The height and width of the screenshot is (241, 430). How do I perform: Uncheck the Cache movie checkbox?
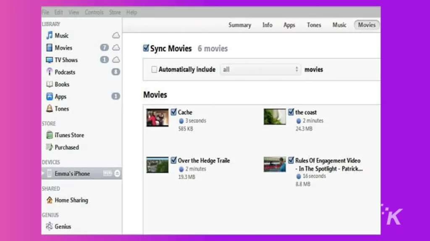tap(173, 112)
